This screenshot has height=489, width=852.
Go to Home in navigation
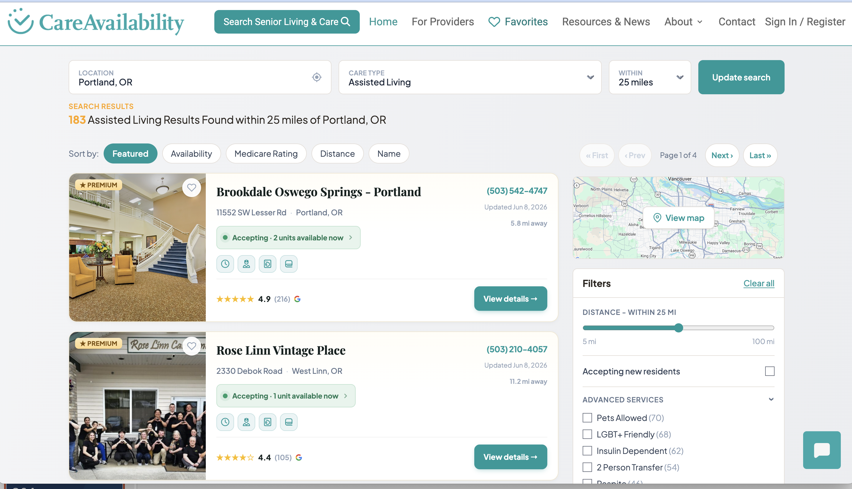pos(383,22)
